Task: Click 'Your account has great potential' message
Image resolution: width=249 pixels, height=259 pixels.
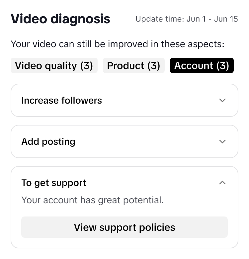Action: [92, 200]
